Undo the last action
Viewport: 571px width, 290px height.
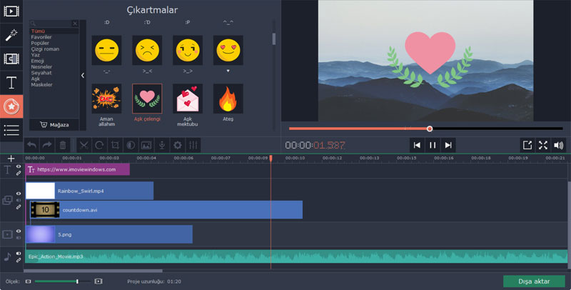click(31, 146)
